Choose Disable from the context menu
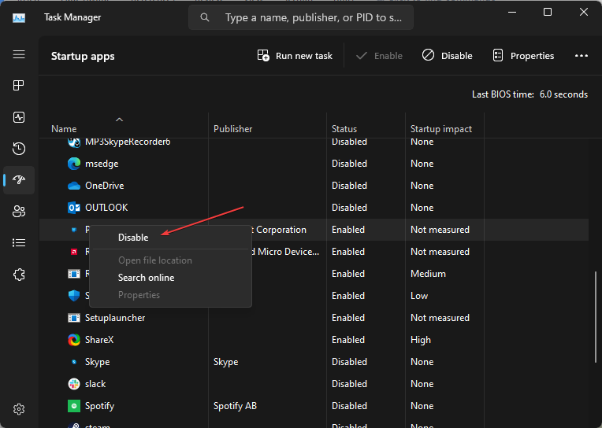 coord(133,237)
